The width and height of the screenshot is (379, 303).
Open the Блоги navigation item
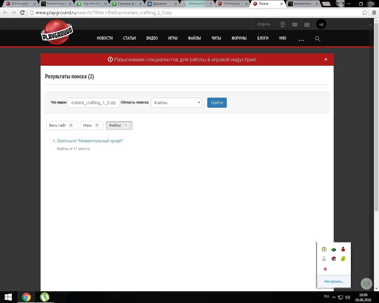click(x=263, y=38)
